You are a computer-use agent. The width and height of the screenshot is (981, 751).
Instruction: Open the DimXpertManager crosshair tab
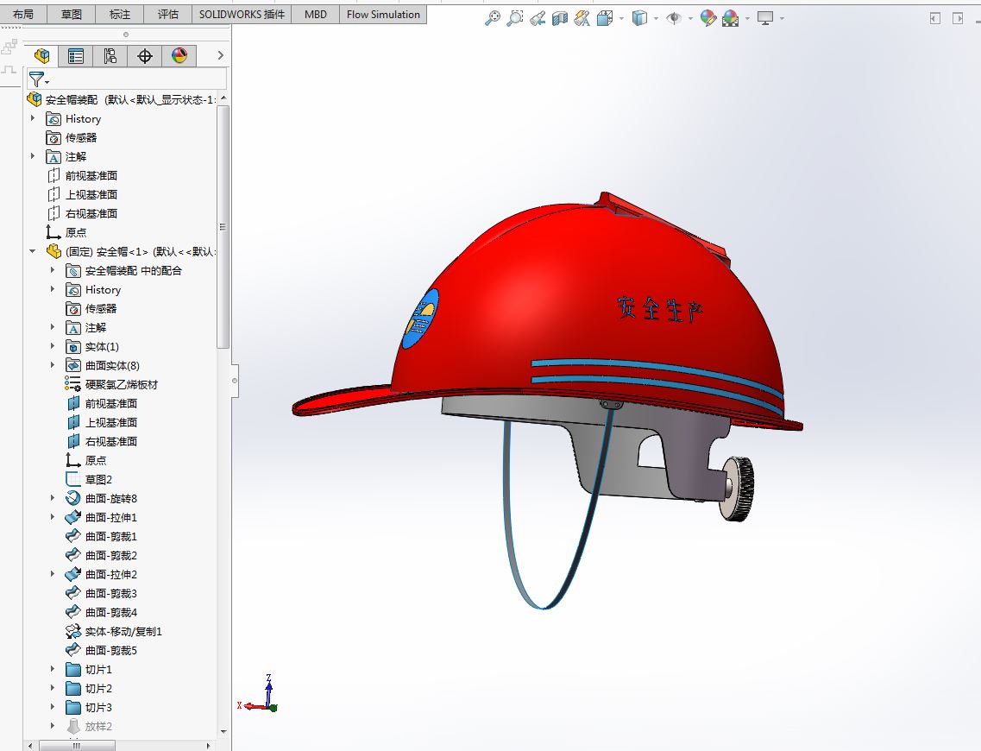pyautogui.click(x=145, y=56)
